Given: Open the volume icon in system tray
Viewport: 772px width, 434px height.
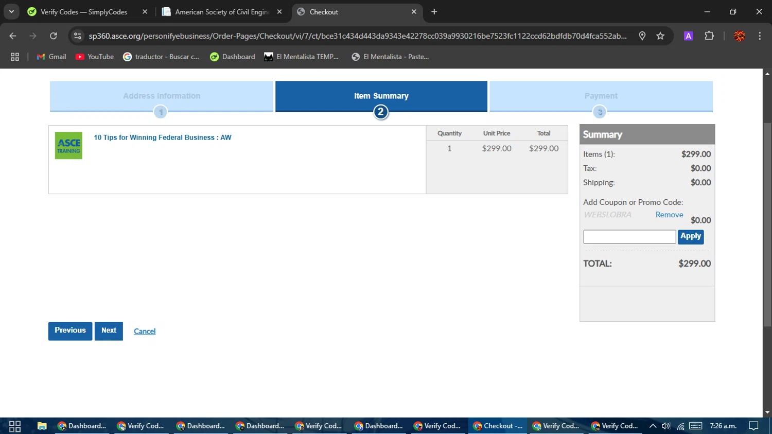Looking at the screenshot, I should tap(666, 426).
